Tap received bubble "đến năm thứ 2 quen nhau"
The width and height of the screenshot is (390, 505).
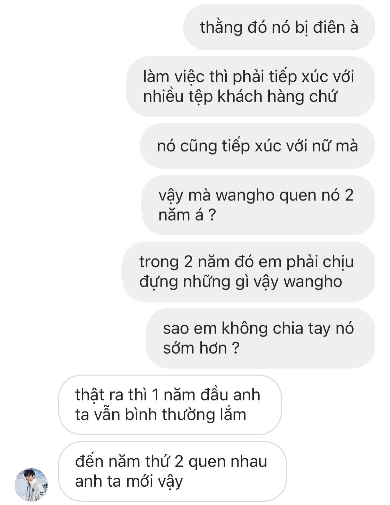pos(173,471)
